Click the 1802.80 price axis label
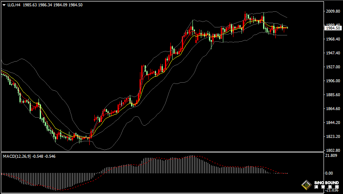The width and height of the screenshot is (343, 194). 333,150
